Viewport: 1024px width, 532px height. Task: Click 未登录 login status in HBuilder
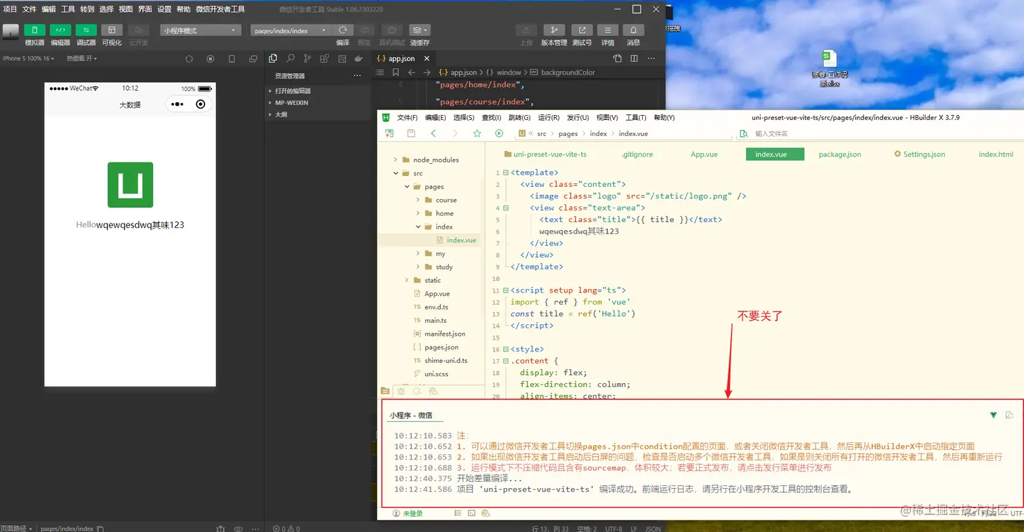tap(407, 514)
